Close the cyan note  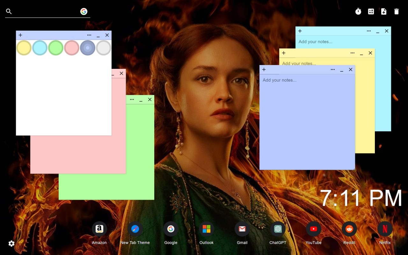pos(387,31)
